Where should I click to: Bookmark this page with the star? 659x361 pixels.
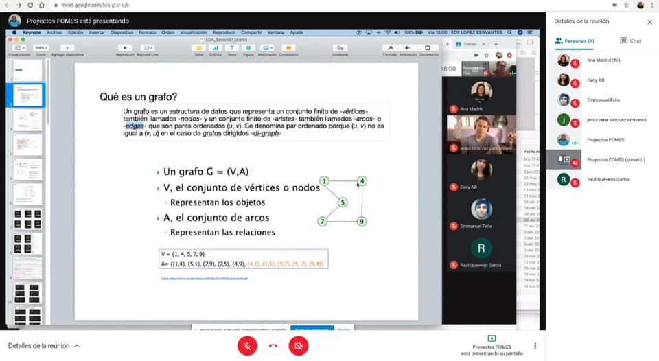[x=626, y=5]
